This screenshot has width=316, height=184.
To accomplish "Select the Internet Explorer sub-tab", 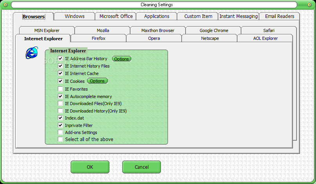I will [43, 39].
